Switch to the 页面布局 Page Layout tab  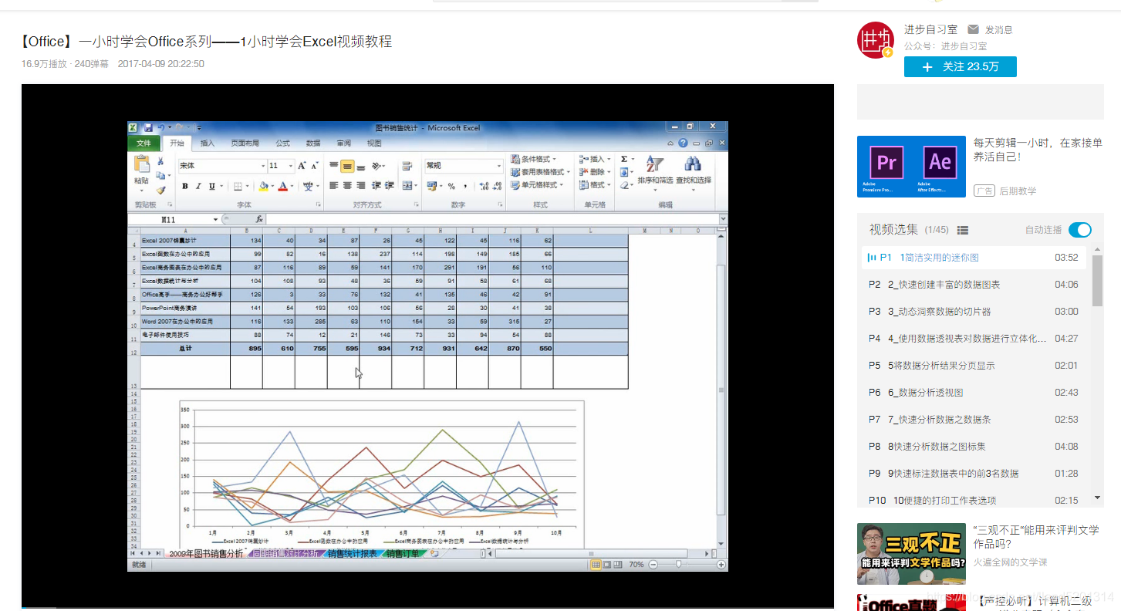(245, 143)
